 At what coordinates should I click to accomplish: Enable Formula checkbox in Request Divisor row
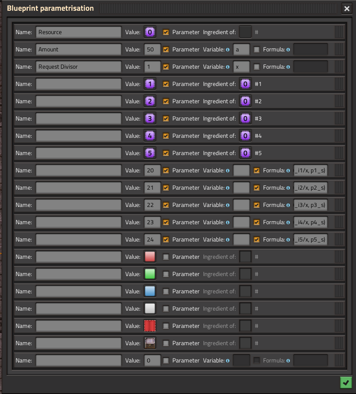(257, 67)
